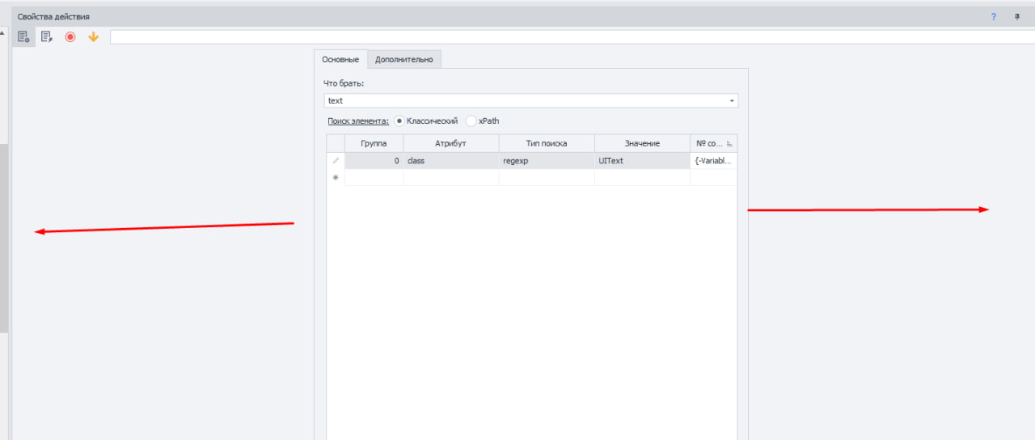Screen dimensions: 1035x440
Task: Click the sort icon in № column header
Action: point(729,143)
